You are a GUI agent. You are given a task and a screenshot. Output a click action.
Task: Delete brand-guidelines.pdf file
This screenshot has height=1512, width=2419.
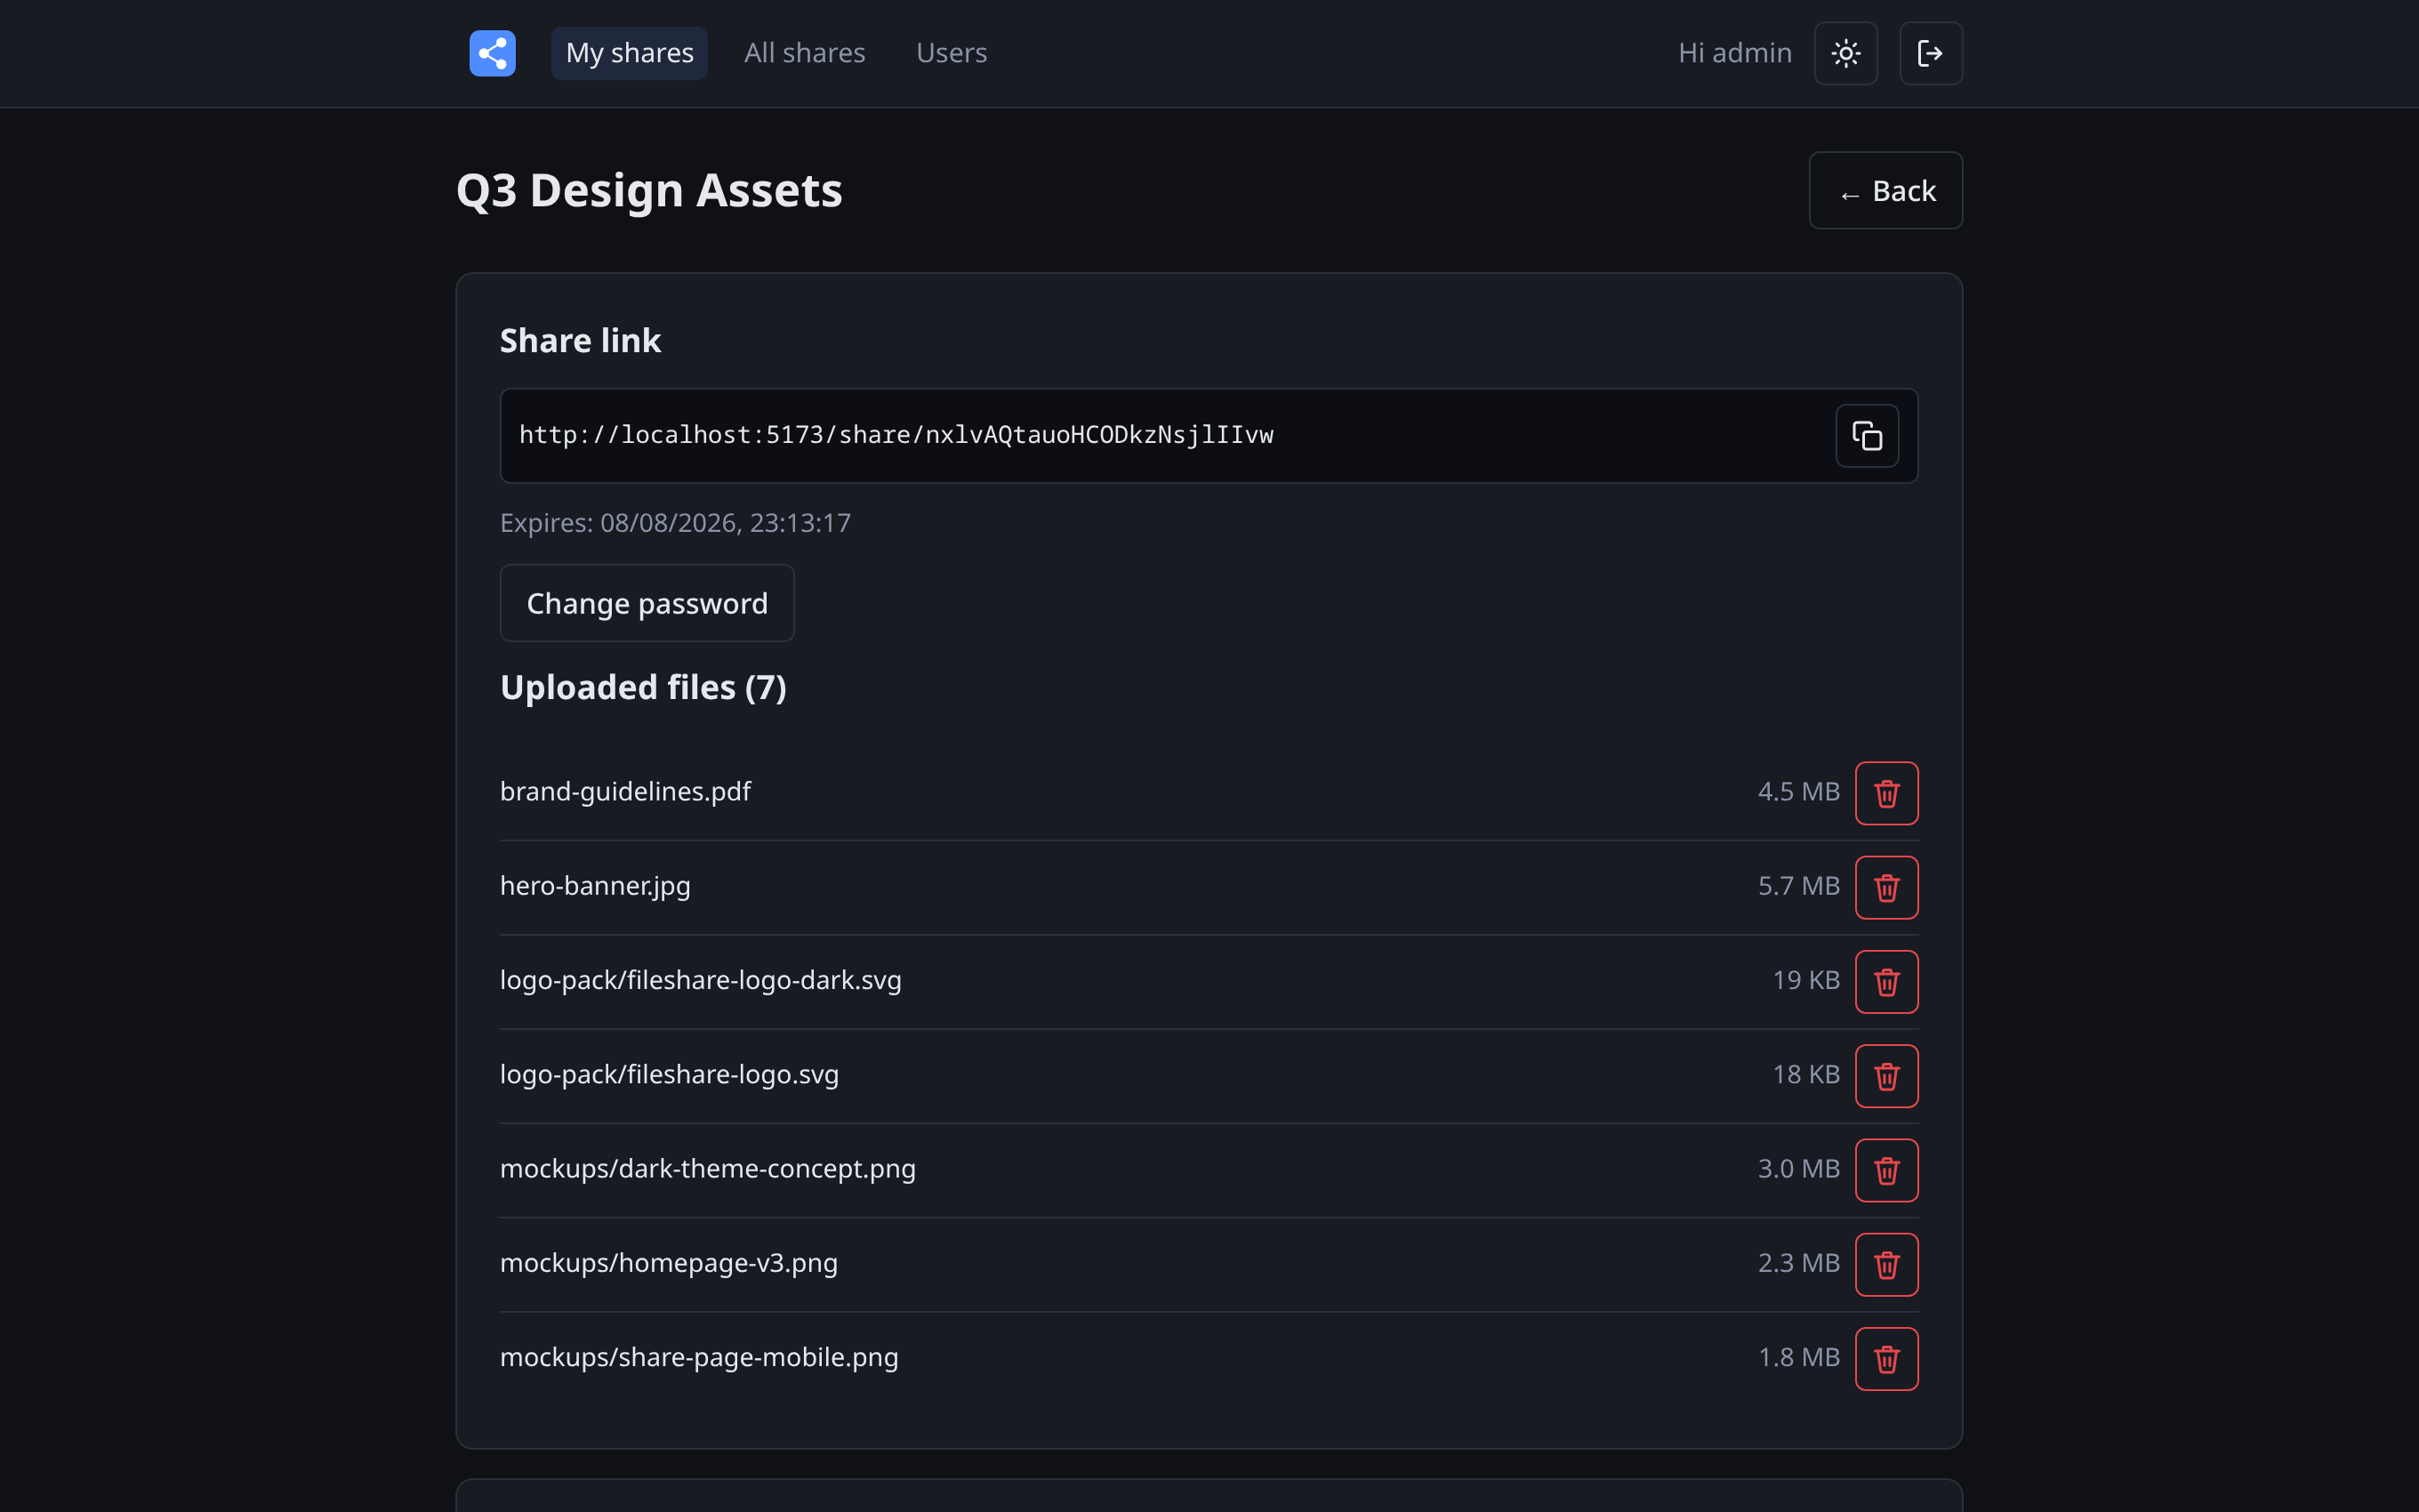tap(1886, 793)
